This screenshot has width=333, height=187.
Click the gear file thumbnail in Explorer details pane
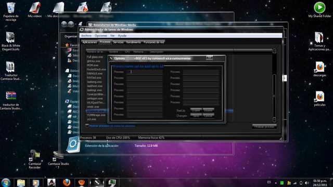click(73, 144)
